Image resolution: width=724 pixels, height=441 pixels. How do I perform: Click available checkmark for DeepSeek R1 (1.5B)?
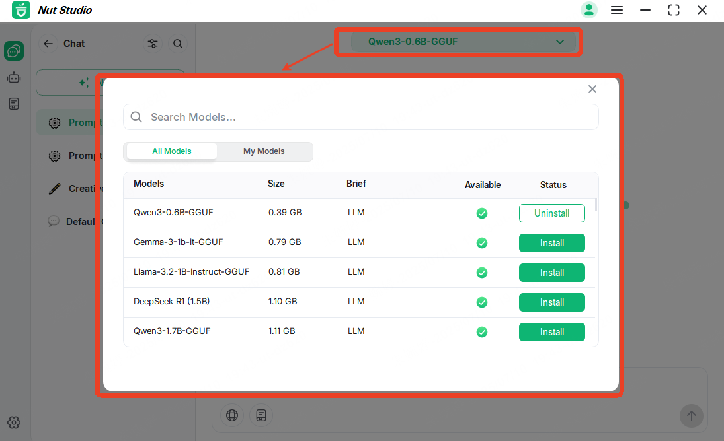click(482, 302)
